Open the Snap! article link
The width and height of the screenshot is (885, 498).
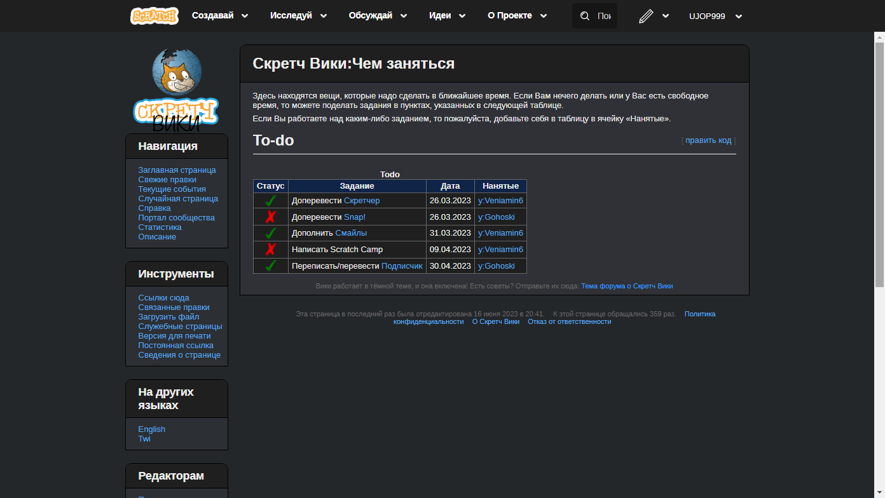click(x=355, y=217)
